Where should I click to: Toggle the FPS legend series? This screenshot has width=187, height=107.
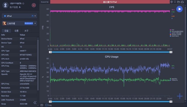coord(172,30)
